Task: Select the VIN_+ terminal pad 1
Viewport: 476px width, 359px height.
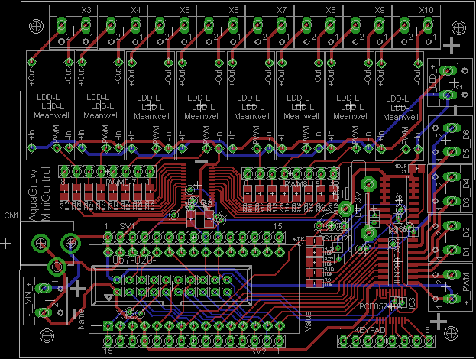Action: click(44, 288)
